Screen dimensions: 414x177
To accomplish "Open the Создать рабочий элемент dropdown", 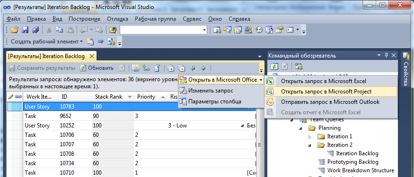I will (x=47, y=42).
